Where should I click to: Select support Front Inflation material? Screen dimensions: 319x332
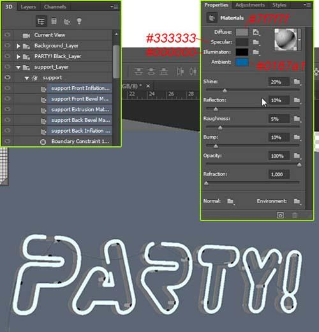point(80,88)
